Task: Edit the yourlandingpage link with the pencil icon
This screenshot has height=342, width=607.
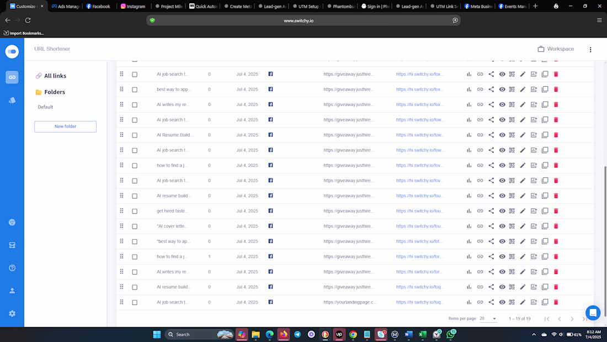Action: pos(523,302)
